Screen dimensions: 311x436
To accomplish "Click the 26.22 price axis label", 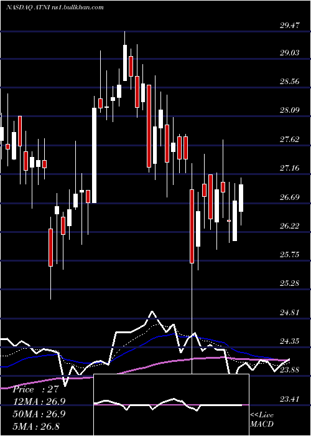I will click(x=290, y=226).
